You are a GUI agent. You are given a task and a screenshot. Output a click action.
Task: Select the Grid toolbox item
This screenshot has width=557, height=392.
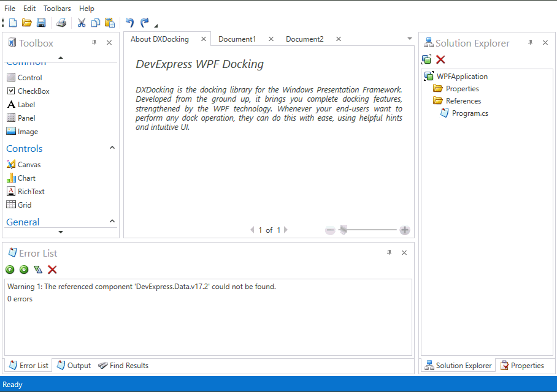[x=19, y=205]
